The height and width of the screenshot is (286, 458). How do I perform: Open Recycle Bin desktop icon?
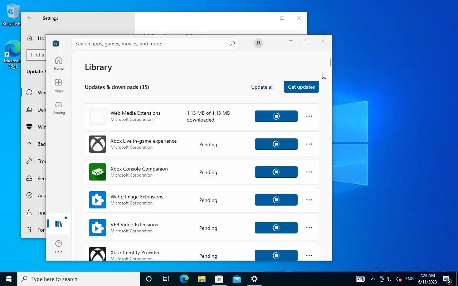click(x=13, y=15)
